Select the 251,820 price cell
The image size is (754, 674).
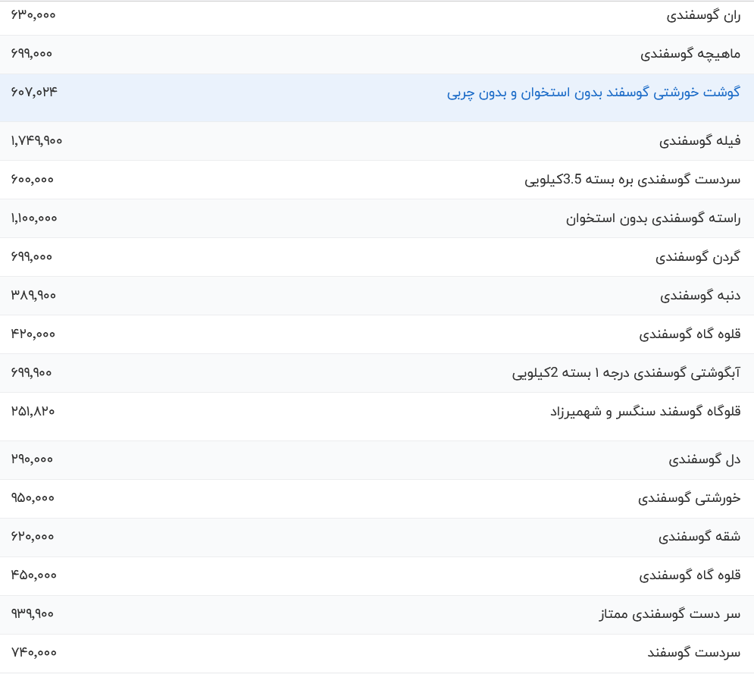click(x=33, y=411)
